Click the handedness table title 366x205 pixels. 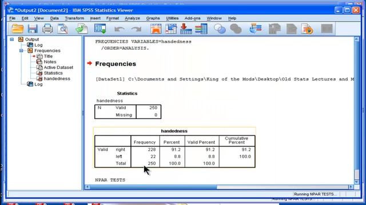174,131
